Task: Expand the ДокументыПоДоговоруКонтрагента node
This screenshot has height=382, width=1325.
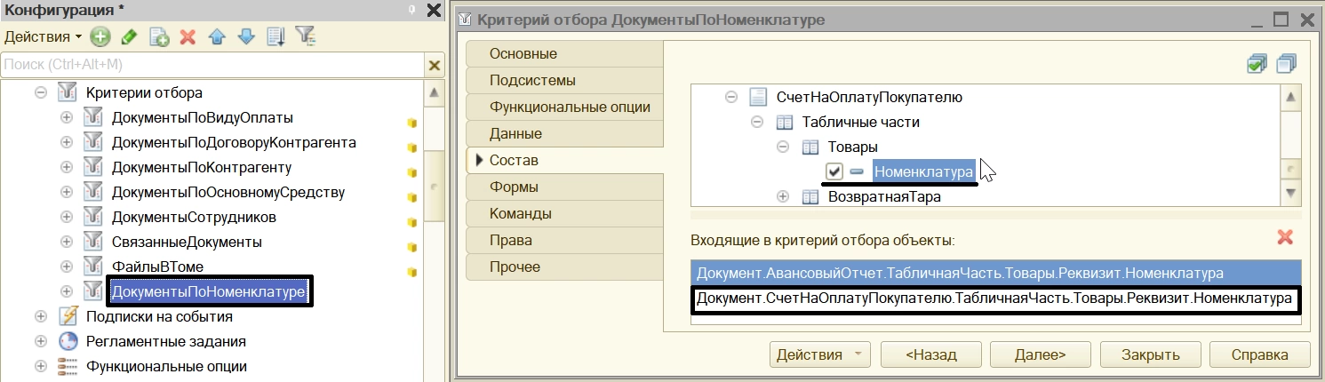Action: pos(67,142)
